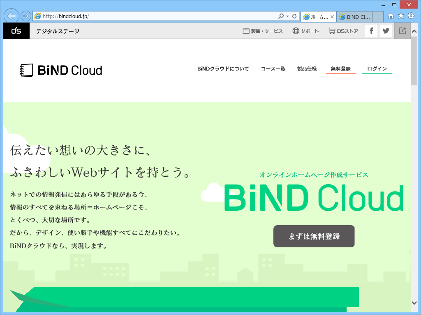Open favorites with the star icon
Viewport: 421px width, 315px height.
tap(400, 16)
